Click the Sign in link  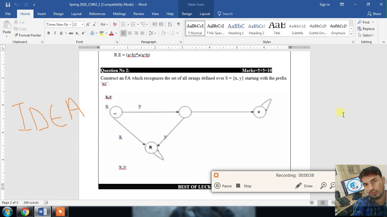[x=325, y=5]
